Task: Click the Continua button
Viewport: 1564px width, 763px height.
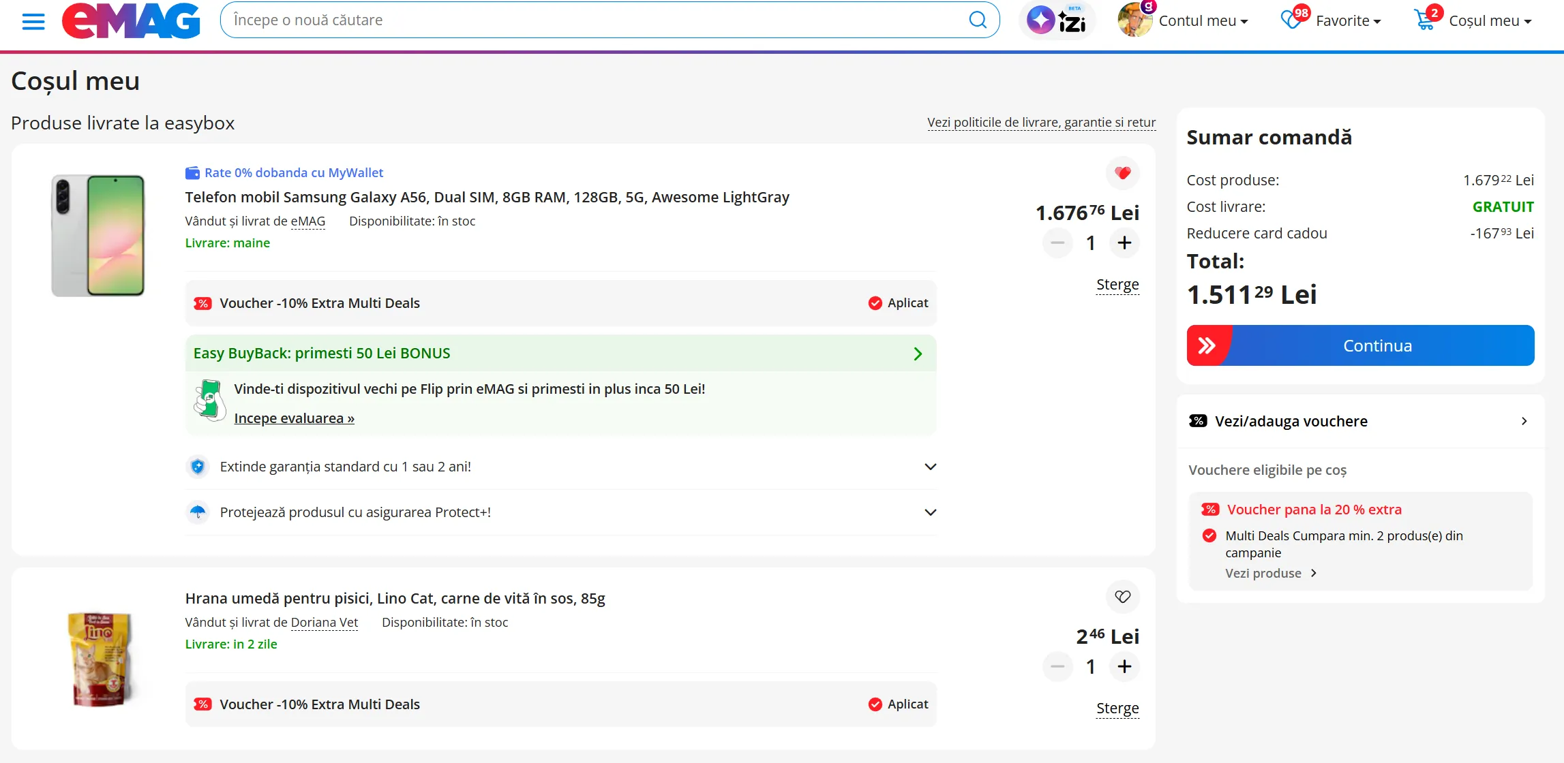Action: (1360, 345)
